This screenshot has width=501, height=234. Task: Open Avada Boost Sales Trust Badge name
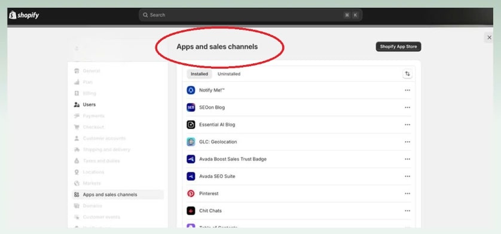click(233, 159)
